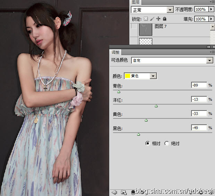This screenshot has height=196, width=215.
Task: Click the 洋红 value field showing -13
Action: click(199, 99)
